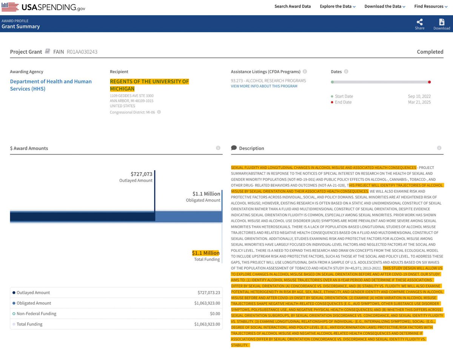Click the info icon next to Congressional District MI-06
This screenshot has height=349, width=453.
click(x=159, y=112)
